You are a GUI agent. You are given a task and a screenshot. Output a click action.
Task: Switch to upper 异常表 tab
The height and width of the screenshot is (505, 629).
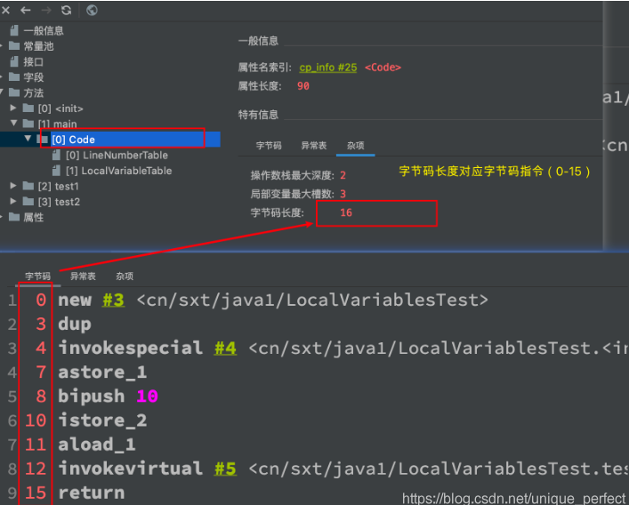[314, 146]
